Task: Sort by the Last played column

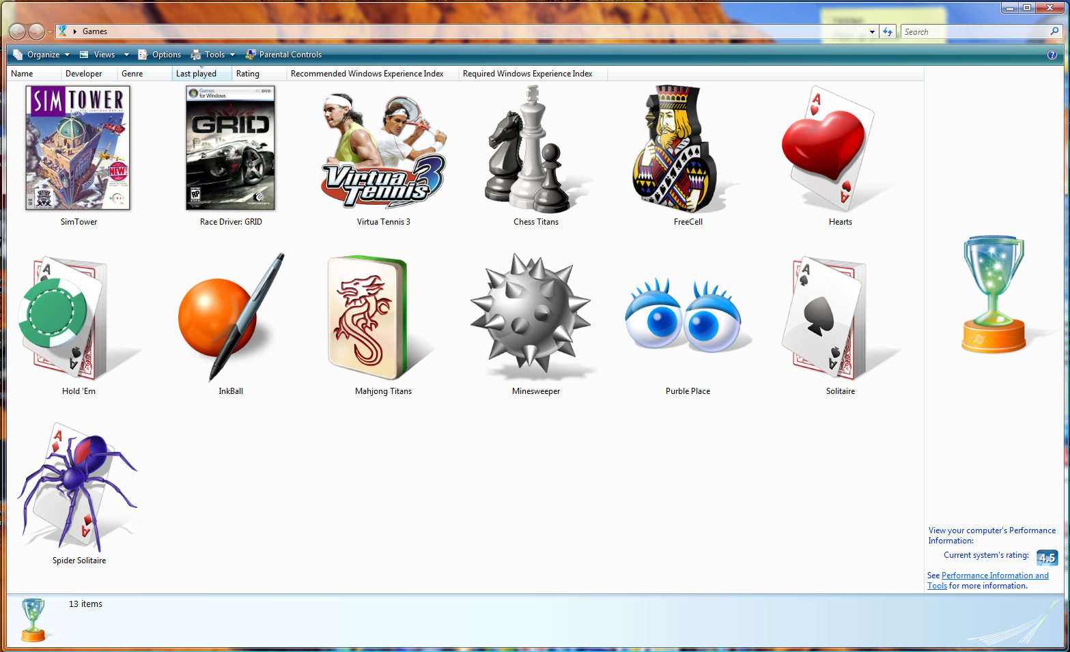Action: click(197, 74)
